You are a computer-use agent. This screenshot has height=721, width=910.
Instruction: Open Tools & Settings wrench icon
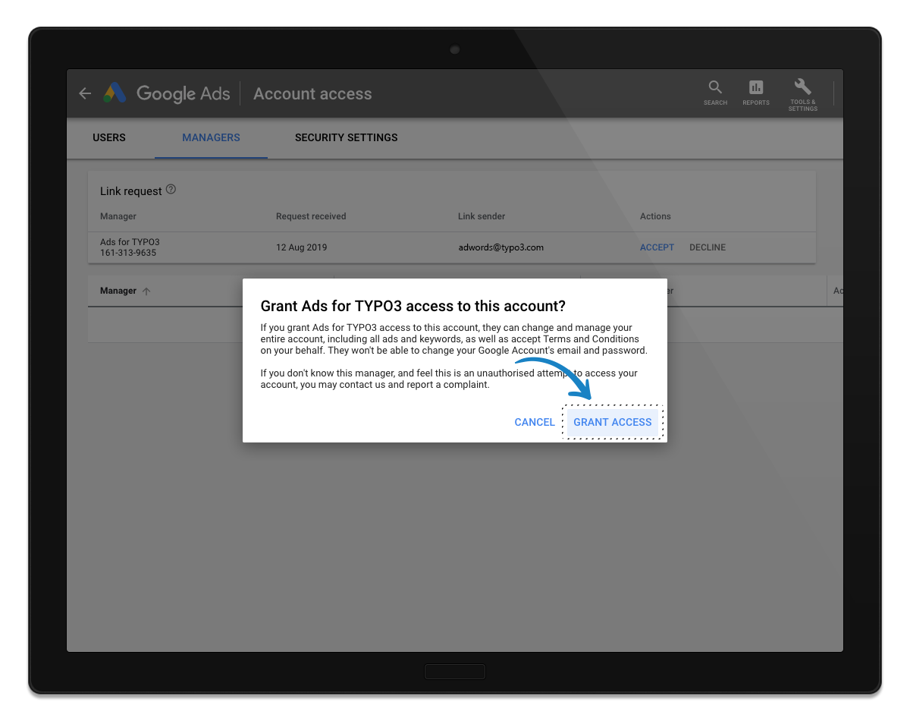802,87
